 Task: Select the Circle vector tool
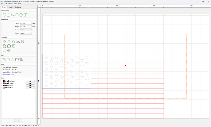click(4, 15)
